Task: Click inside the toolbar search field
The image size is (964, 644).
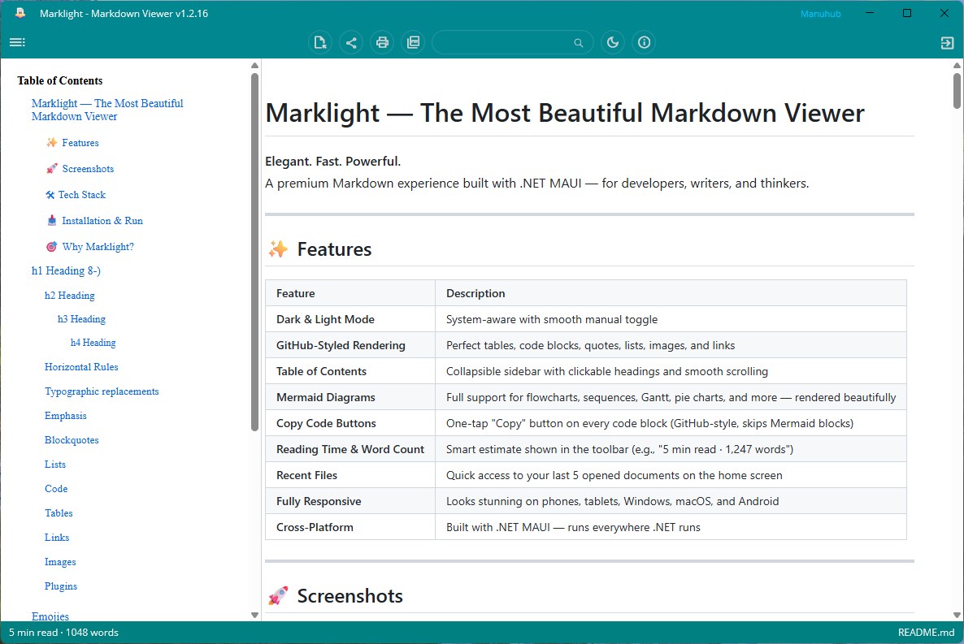Action: click(512, 42)
